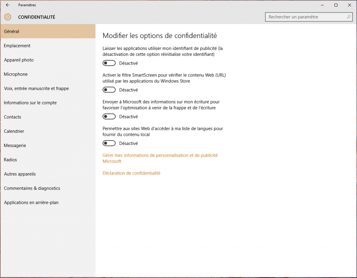This screenshot has width=357, height=278.
Task: Enable the advertising identifier toggle
Action: click(x=109, y=63)
